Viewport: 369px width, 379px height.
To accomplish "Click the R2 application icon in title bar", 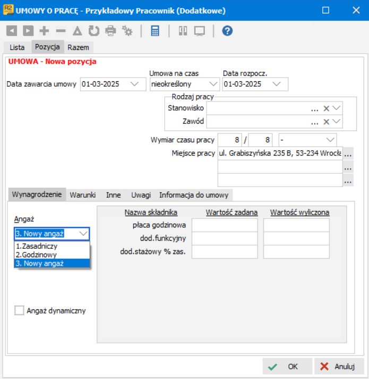I will coord(8,10).
